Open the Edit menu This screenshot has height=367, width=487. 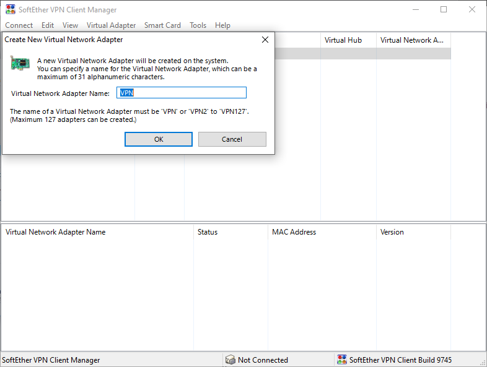tap(48, 25)
